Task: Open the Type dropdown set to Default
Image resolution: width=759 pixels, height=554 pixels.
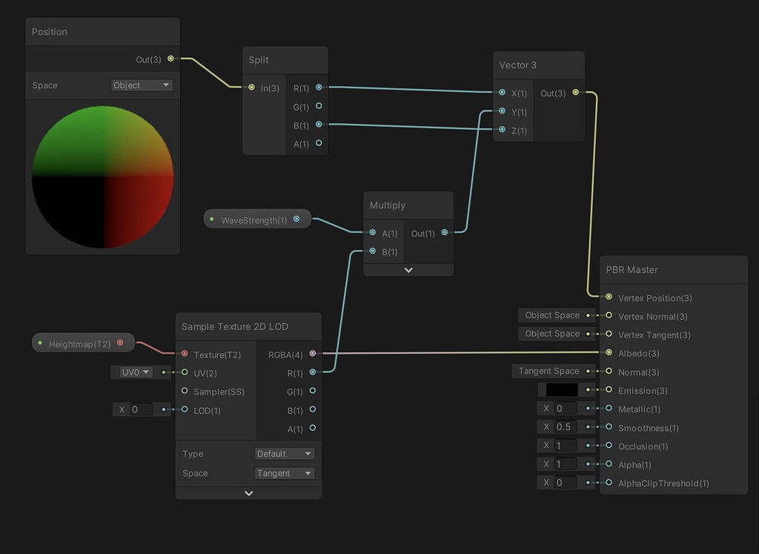Action: 285,453
